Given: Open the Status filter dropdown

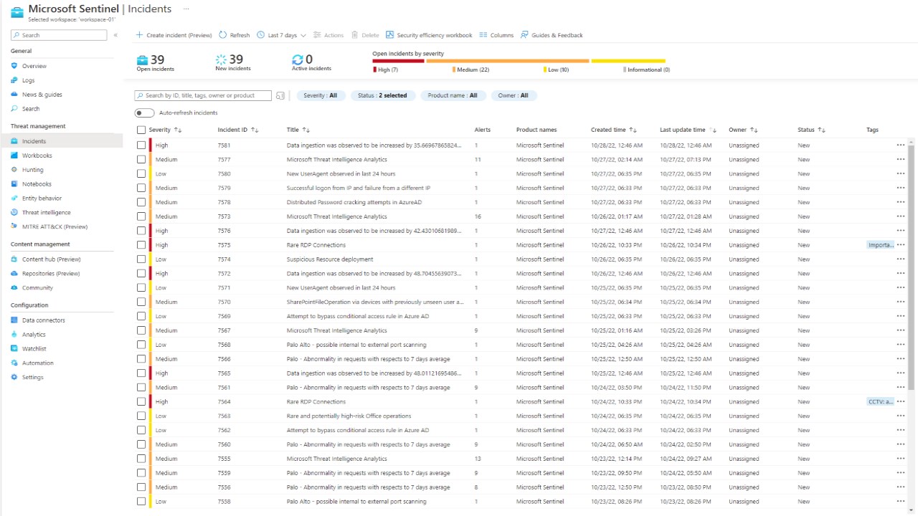Looking at the screenshot, I should [382, 95].
